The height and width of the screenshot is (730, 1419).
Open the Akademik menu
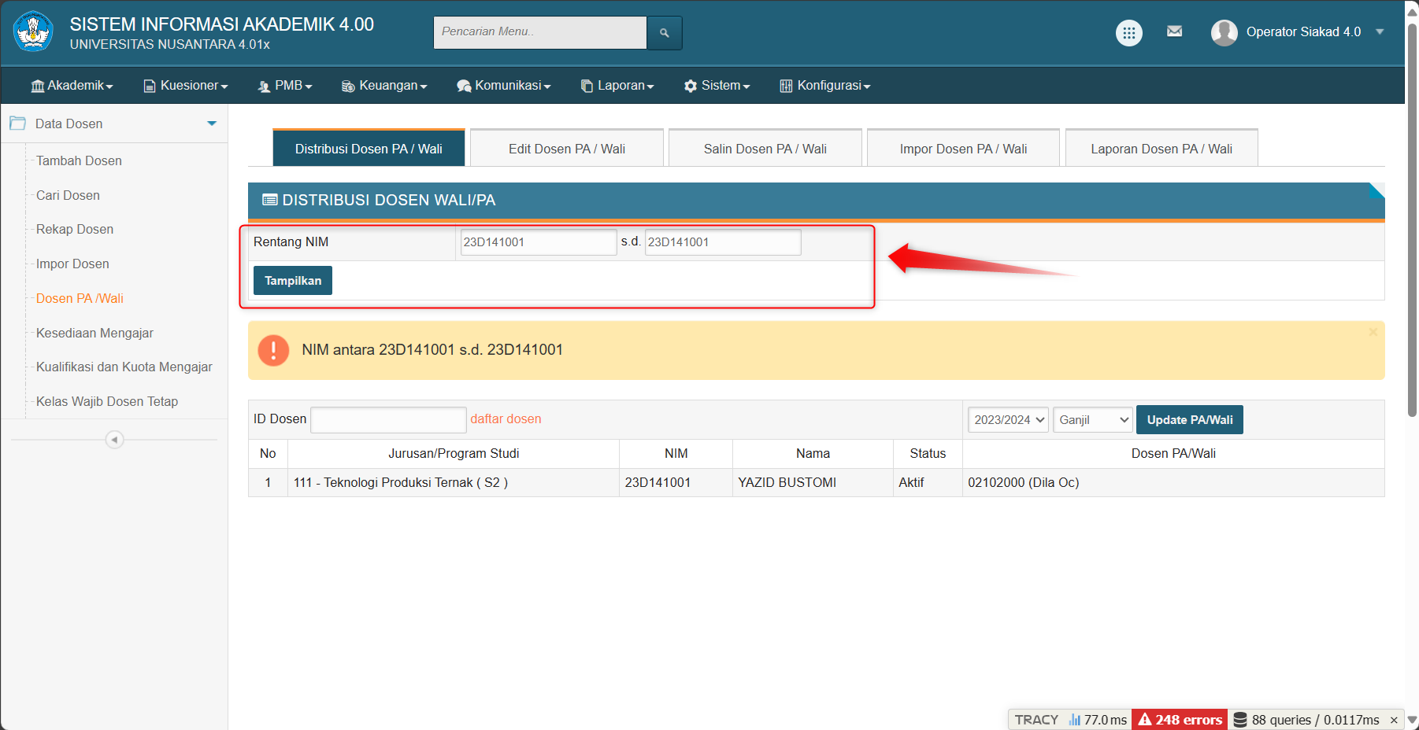click(72, 86)
